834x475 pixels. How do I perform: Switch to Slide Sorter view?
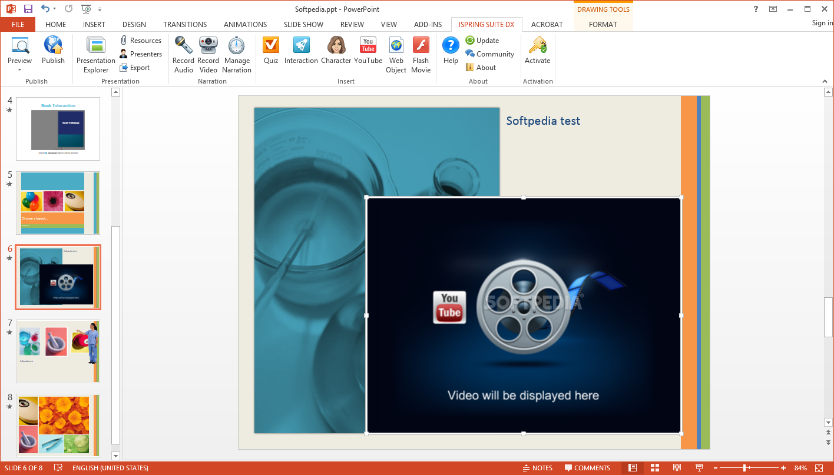(x=655, y=468)
